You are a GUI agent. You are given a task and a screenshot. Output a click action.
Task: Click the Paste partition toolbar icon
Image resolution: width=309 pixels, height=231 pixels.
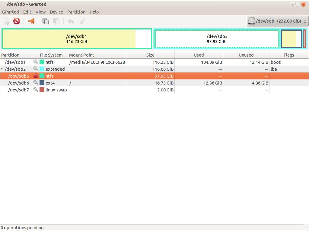[56, 21]
